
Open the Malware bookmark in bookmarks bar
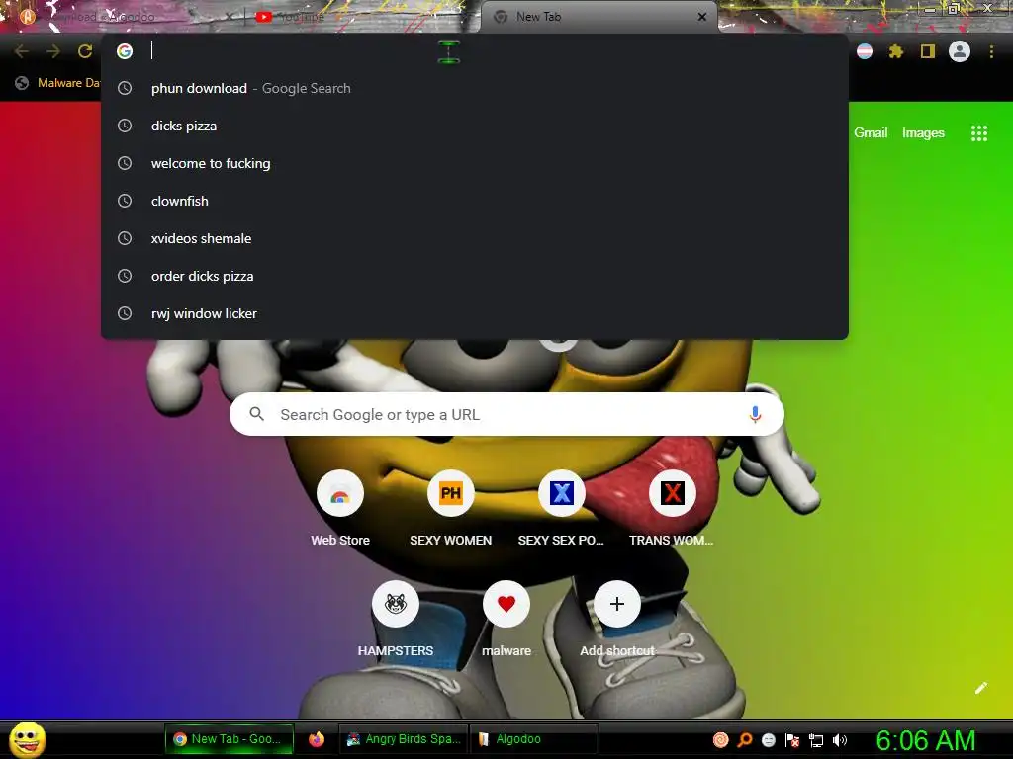coord(58,83)
